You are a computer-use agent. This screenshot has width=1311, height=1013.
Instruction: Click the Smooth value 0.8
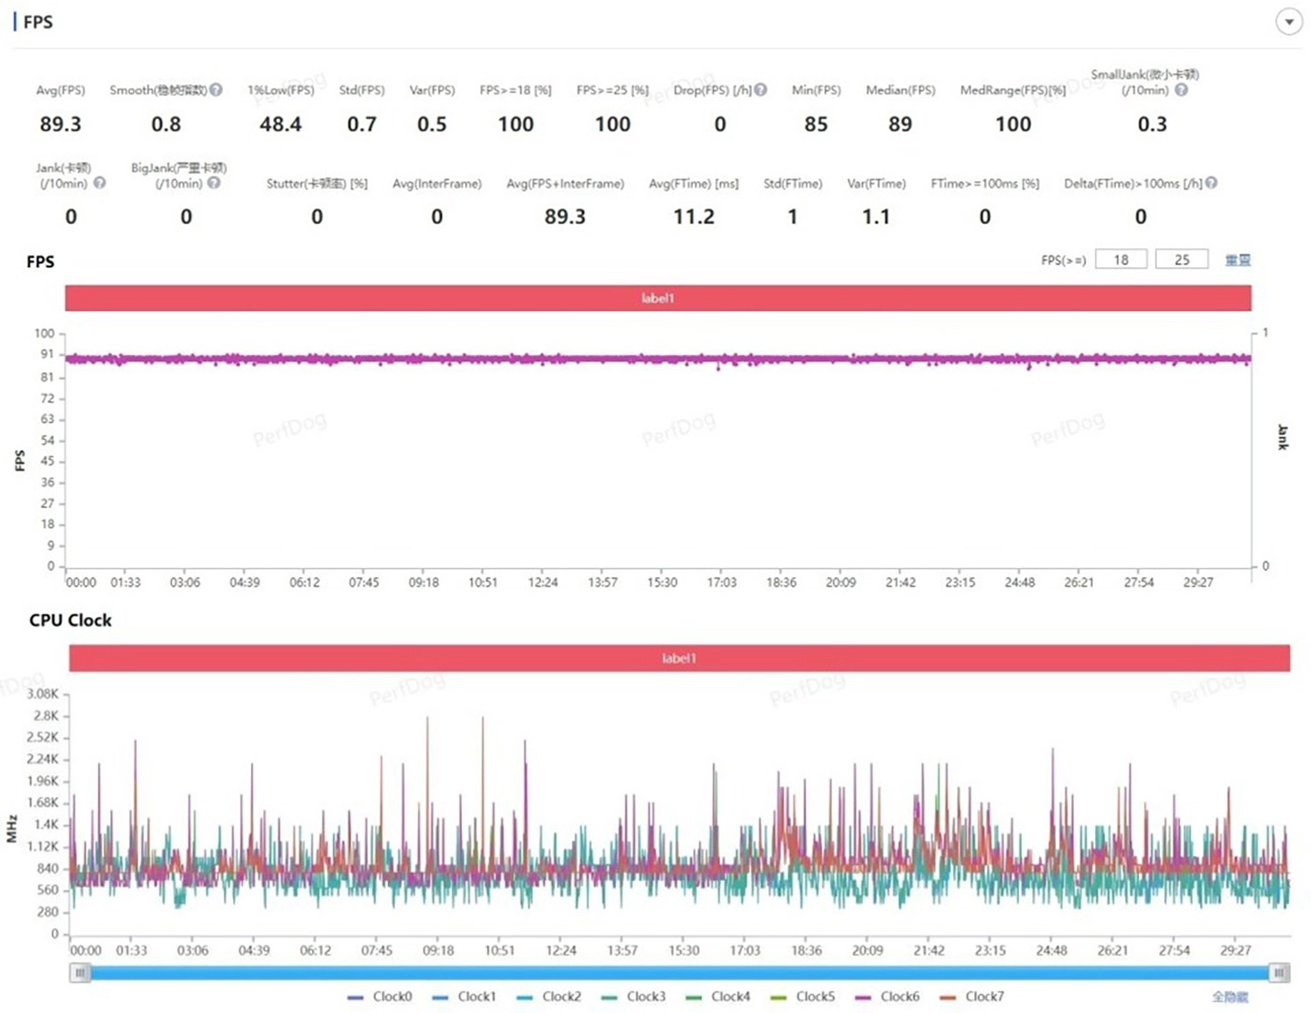(x=166, y=124)
